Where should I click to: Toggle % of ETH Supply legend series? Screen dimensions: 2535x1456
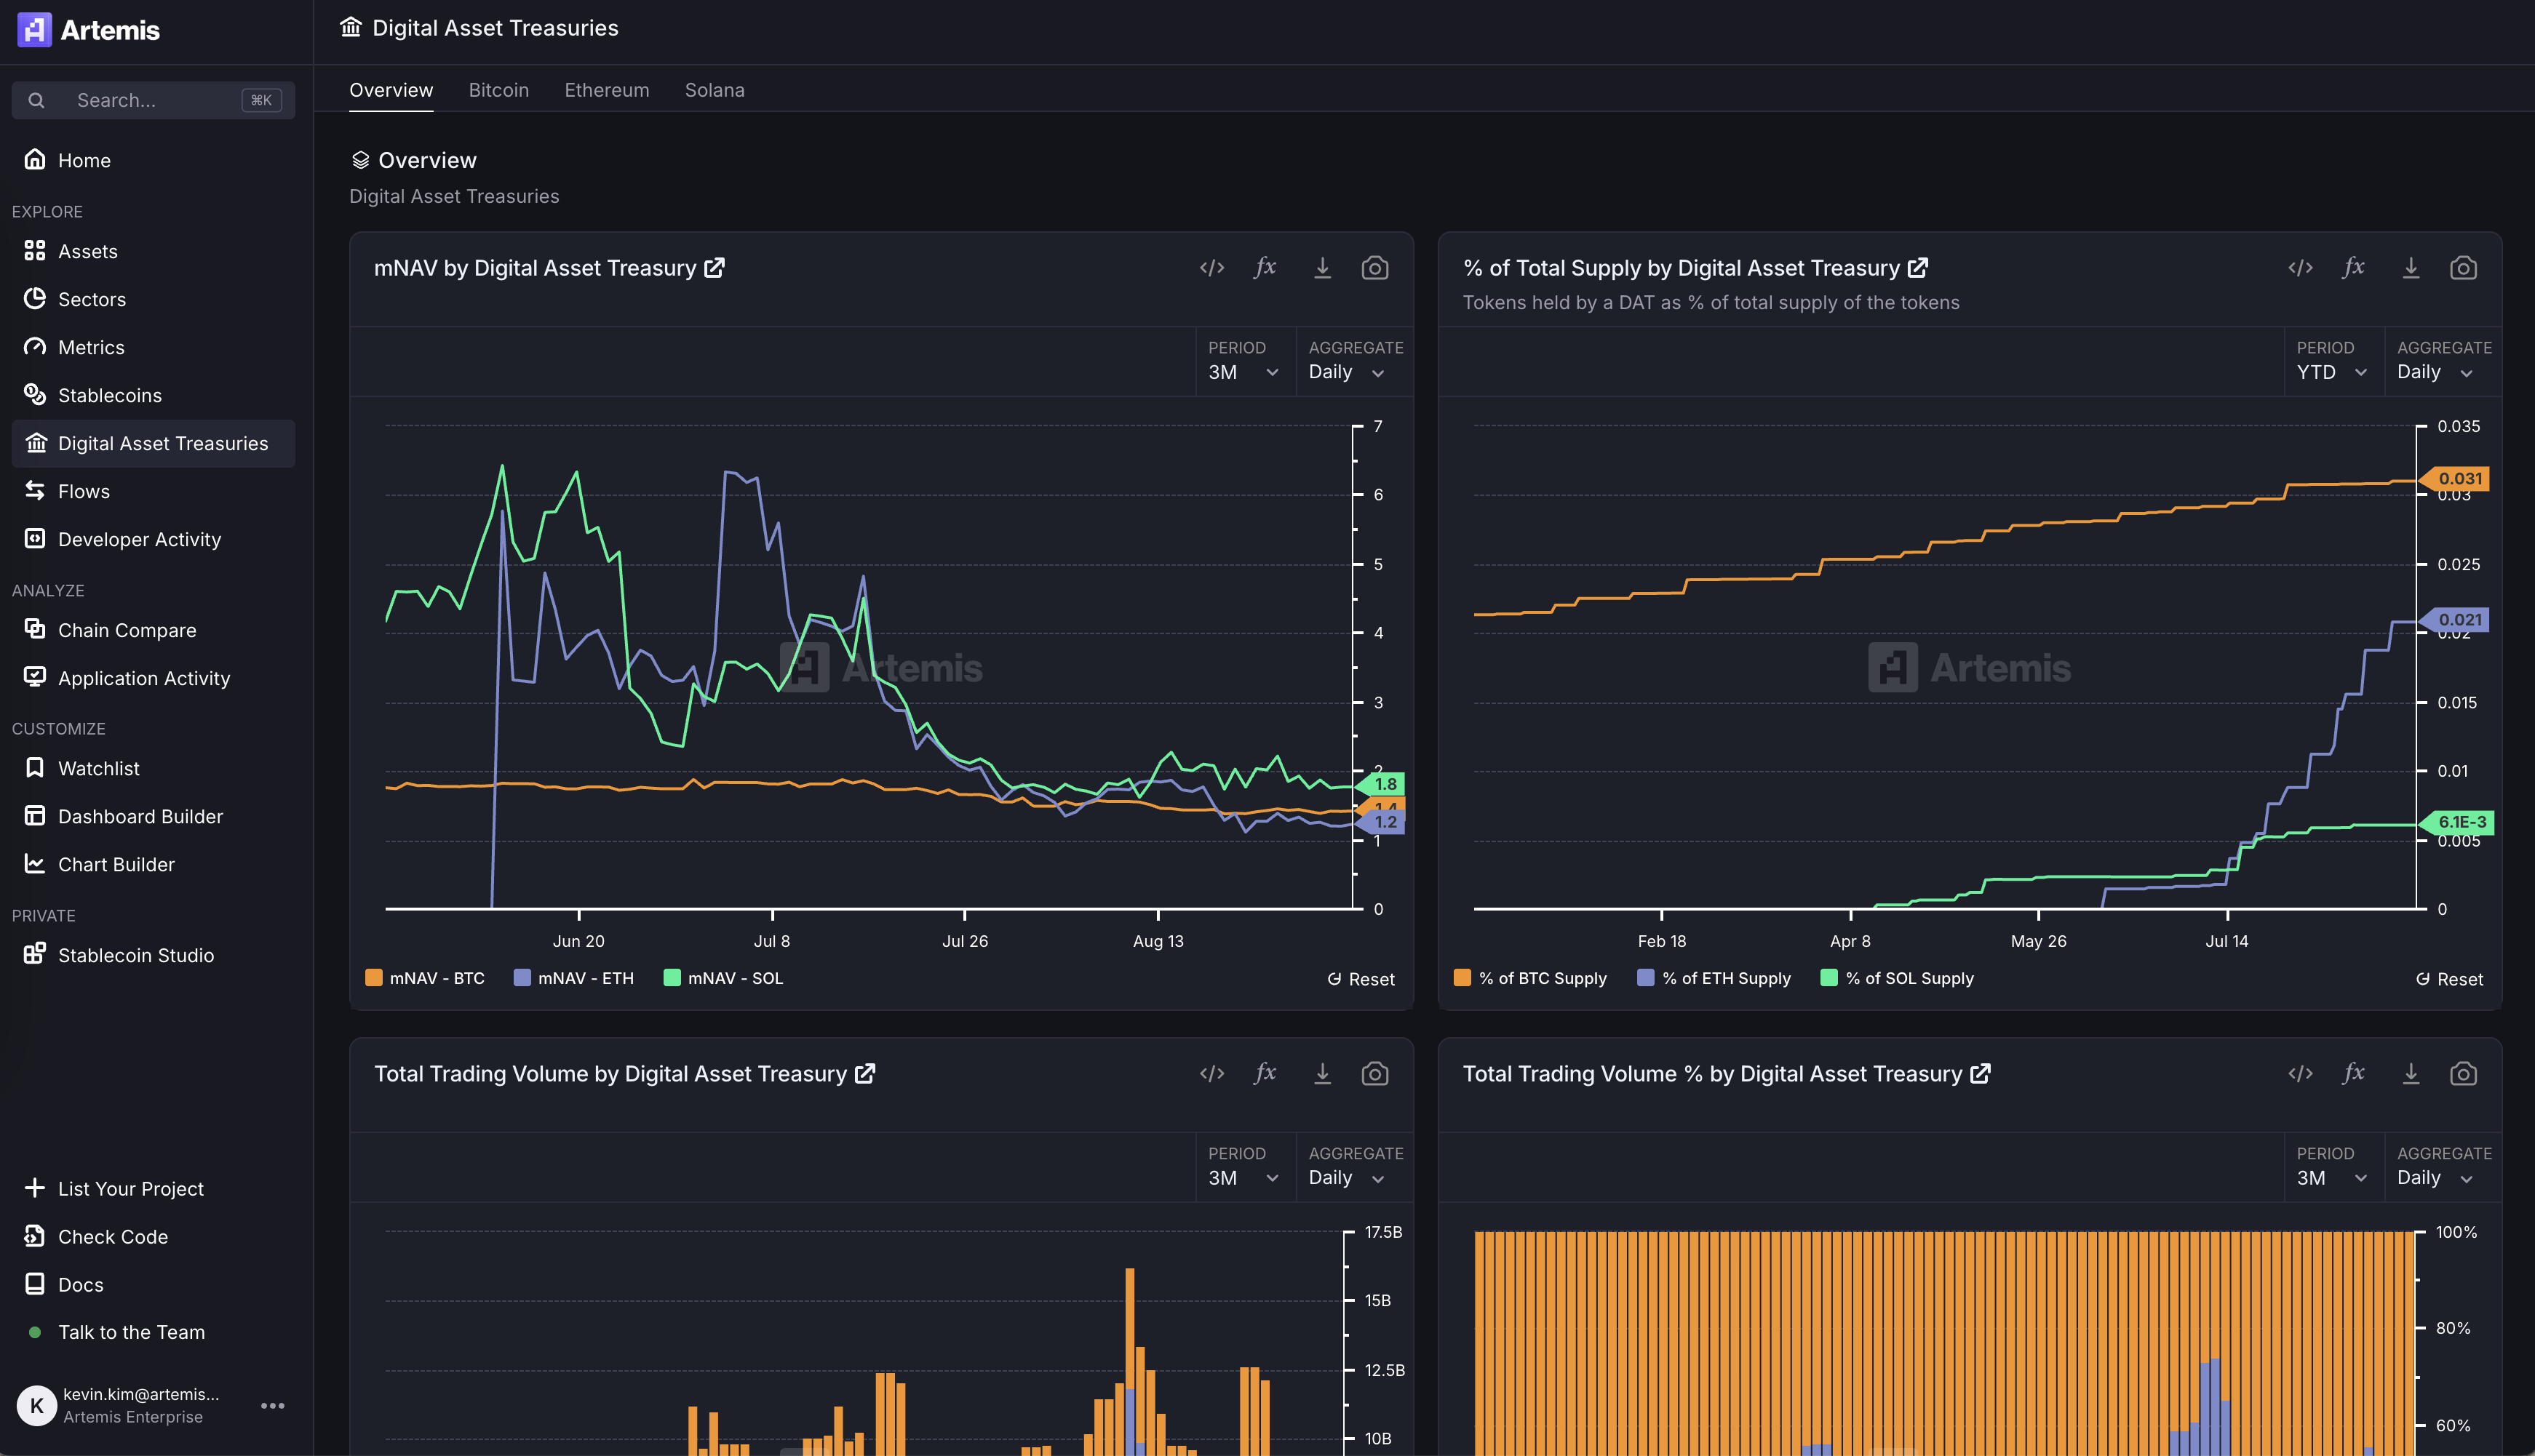(1714, 978)
